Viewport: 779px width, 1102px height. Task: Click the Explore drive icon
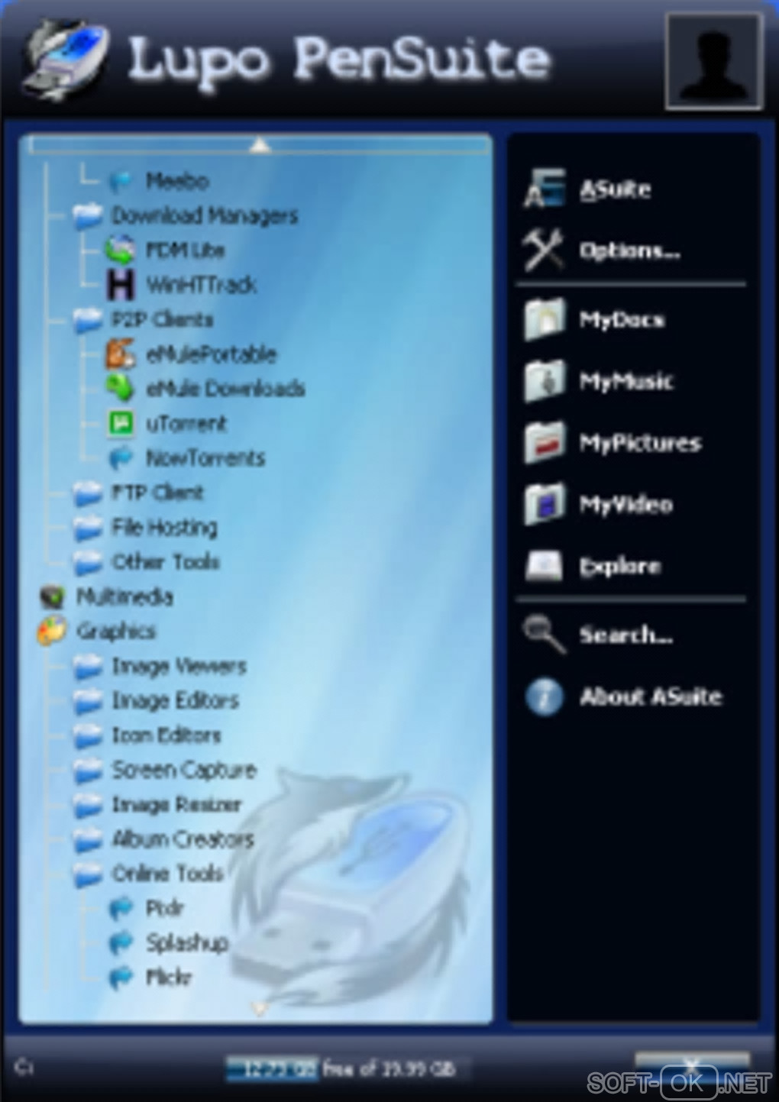545,566
